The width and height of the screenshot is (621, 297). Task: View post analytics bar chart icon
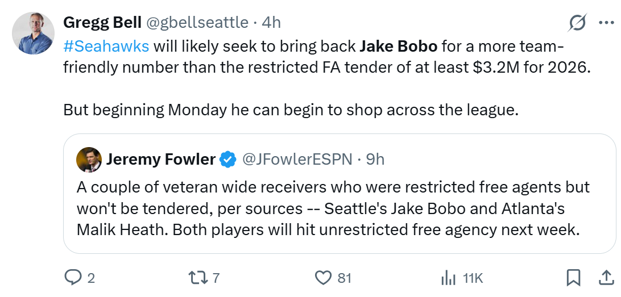pyautogui.click(x=449, y=277)
